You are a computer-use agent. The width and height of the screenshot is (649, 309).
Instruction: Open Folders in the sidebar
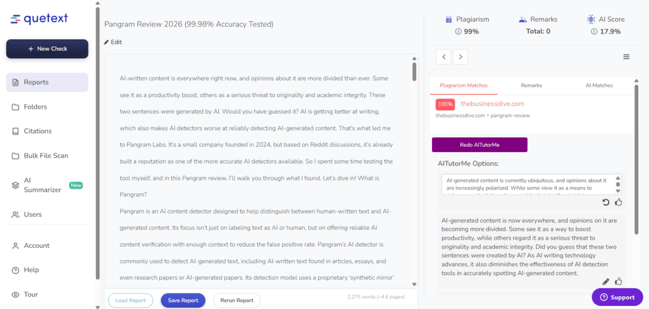pos(35,107)
